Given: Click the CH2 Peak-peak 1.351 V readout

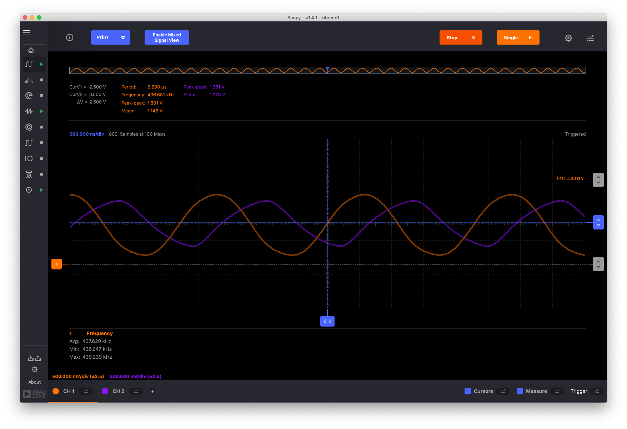Looking at the screenshot, I should pyautogui.click(x=204, y=87).
